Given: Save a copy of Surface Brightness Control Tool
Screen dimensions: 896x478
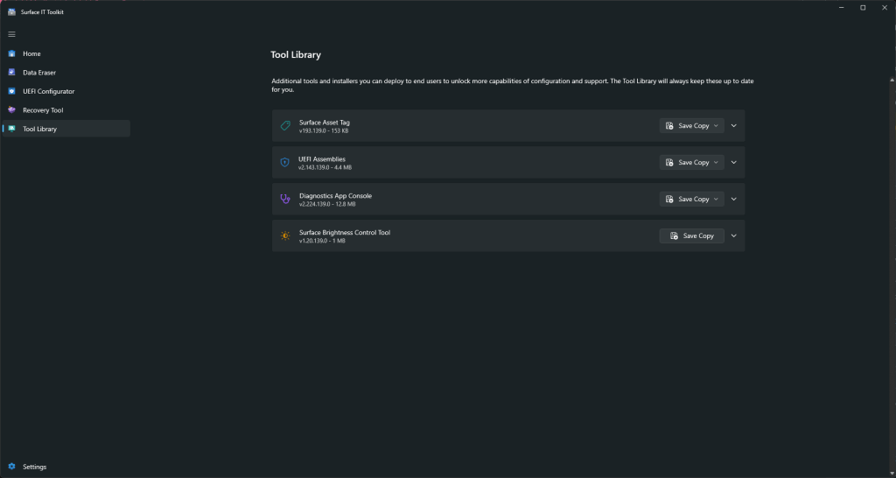Looking at the screenshot, I should tap(691, 236).
